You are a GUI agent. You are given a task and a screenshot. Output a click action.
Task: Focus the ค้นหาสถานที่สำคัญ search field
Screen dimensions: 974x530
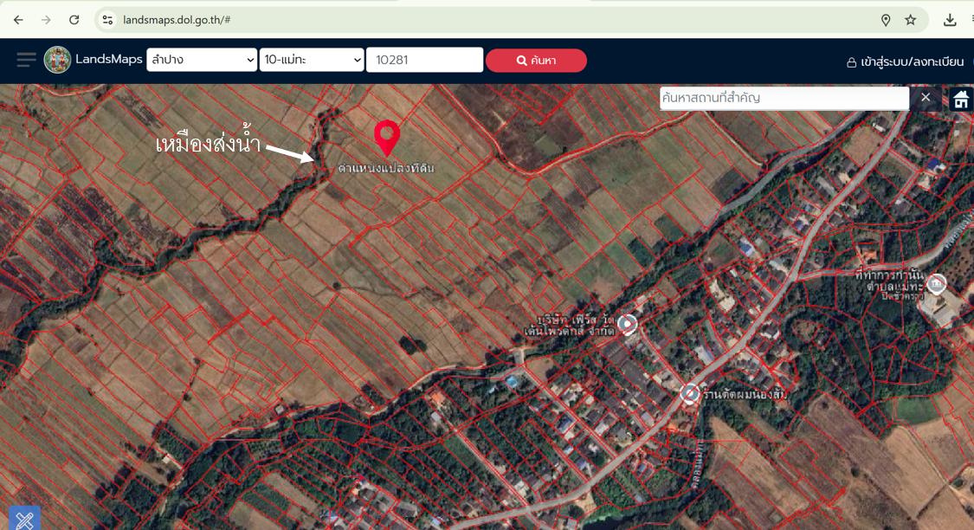tap(784, 98)
